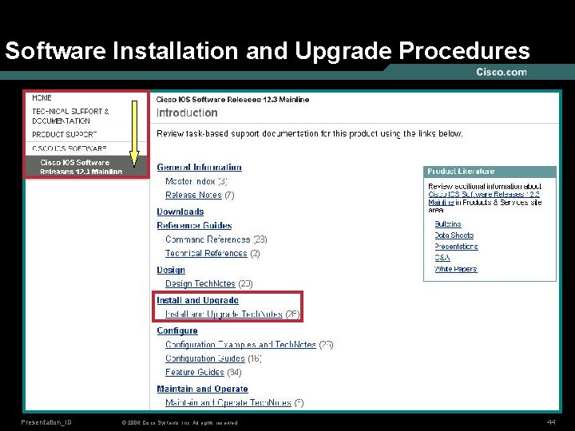Open the Maintain and Operate heading link
The height and width of the screenshot is (431, 575).
point(202,389)
